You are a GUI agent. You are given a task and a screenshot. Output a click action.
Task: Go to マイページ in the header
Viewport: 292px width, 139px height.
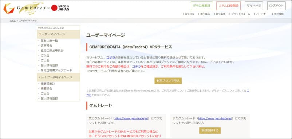click(254, 6)
